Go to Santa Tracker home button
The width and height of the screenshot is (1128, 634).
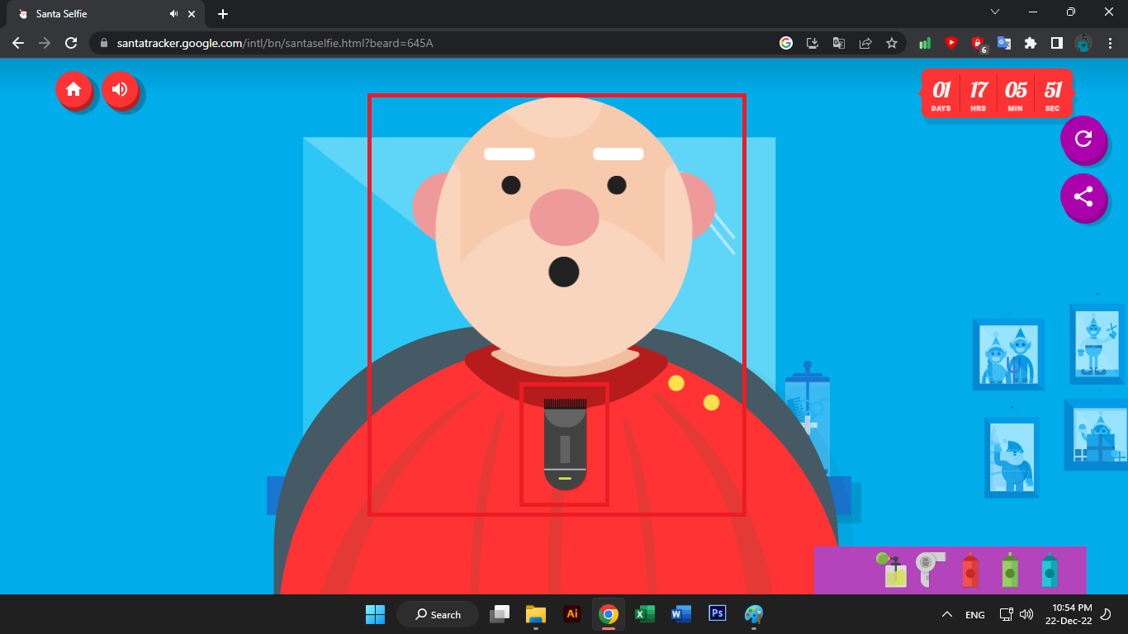pos(73,90)
